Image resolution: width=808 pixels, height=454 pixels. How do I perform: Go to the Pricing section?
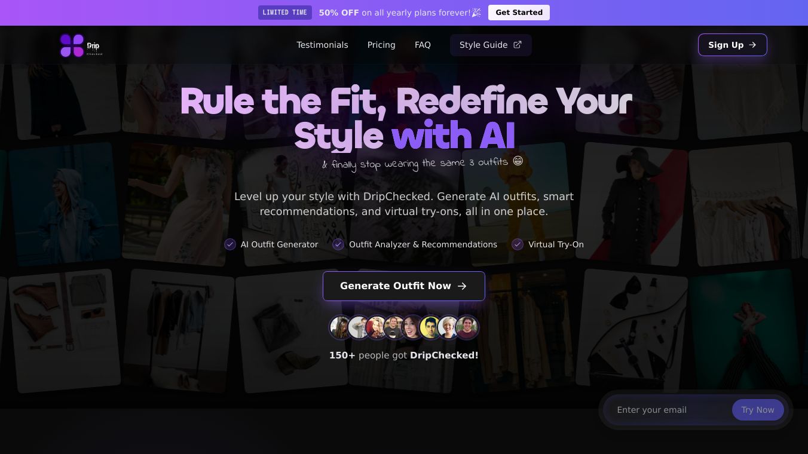(381, 45)
